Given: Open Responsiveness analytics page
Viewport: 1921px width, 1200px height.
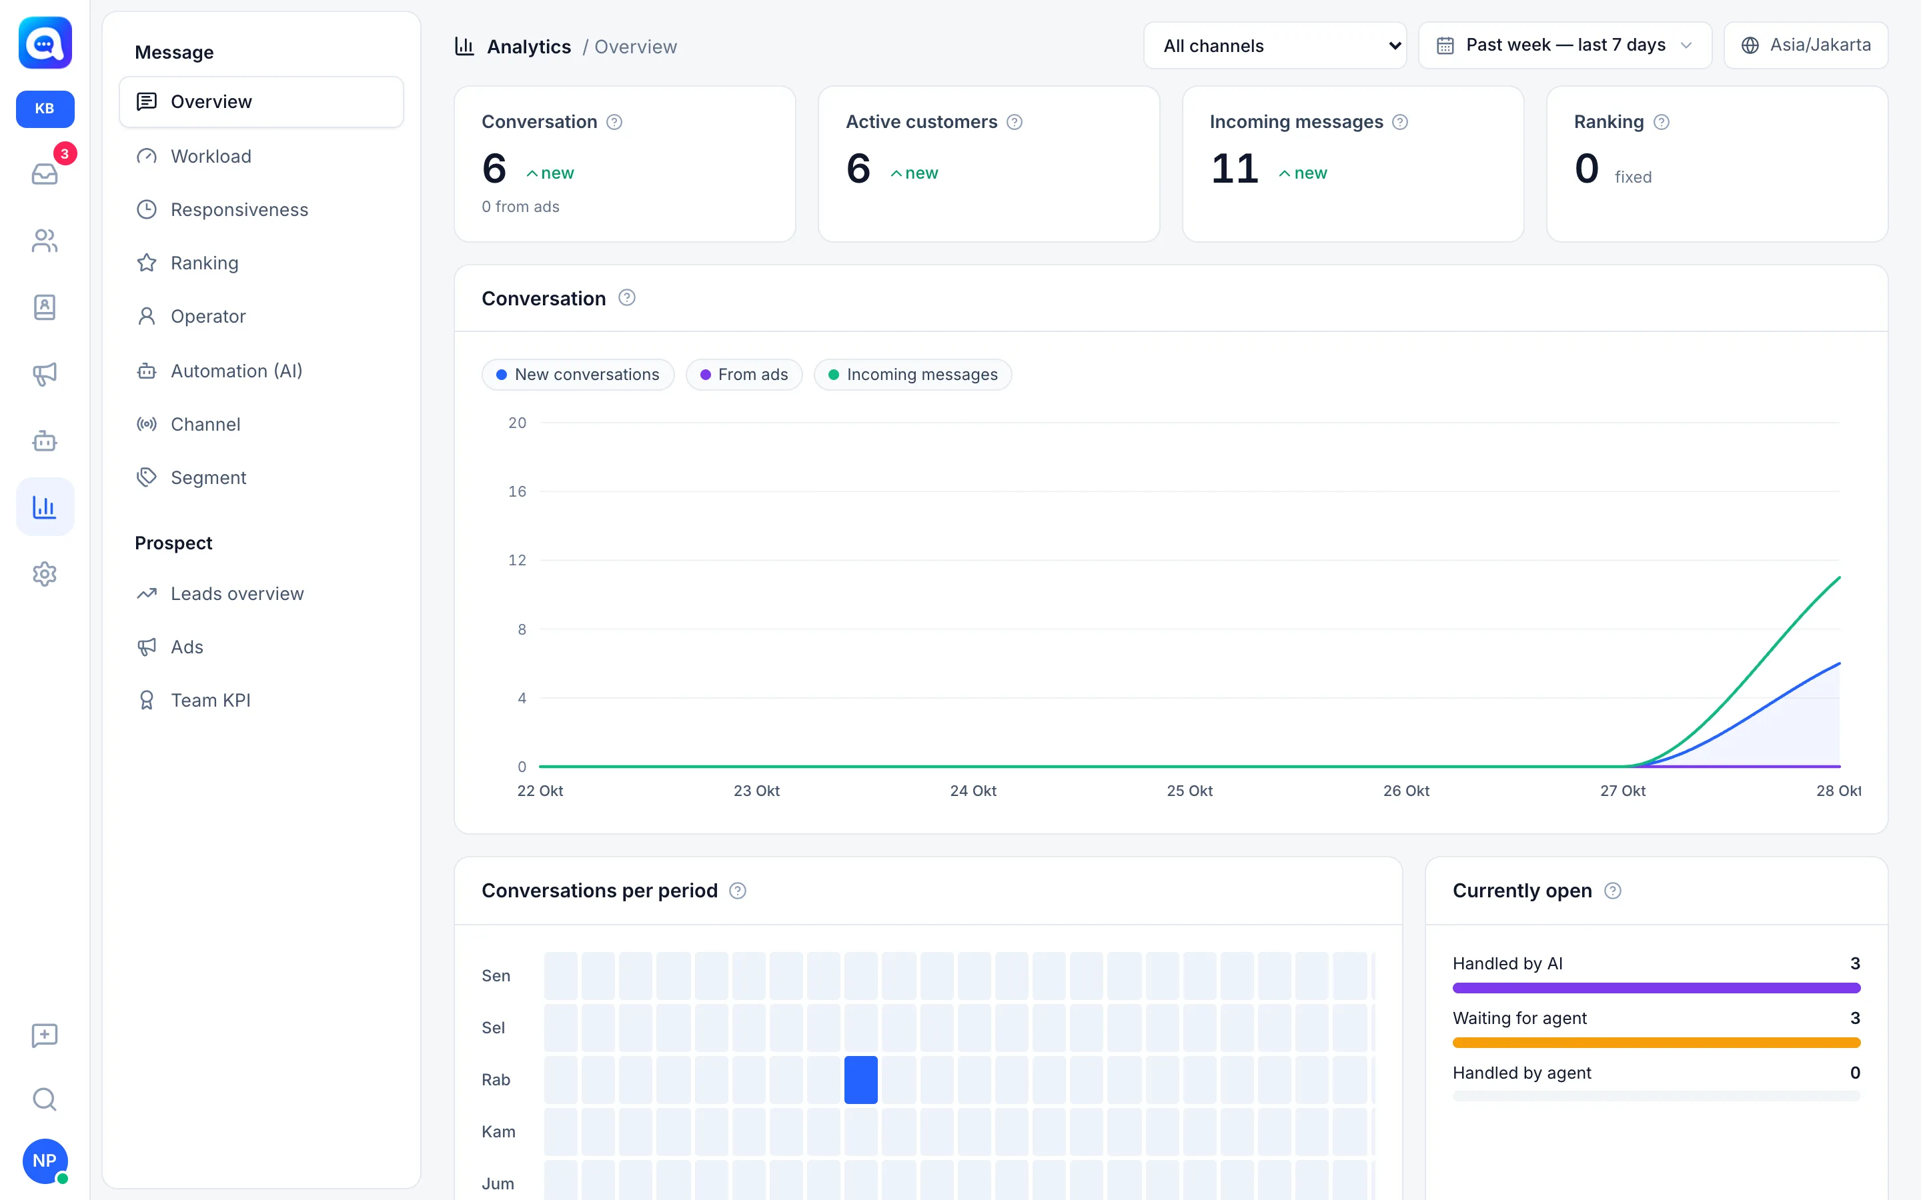Looking at the screenshot, I should pyautogui.click(x=261, y=209).
